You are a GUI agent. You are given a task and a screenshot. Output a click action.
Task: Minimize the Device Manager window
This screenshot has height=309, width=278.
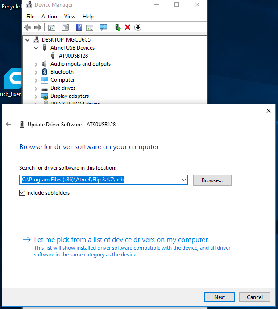click(x=157, y=4)
